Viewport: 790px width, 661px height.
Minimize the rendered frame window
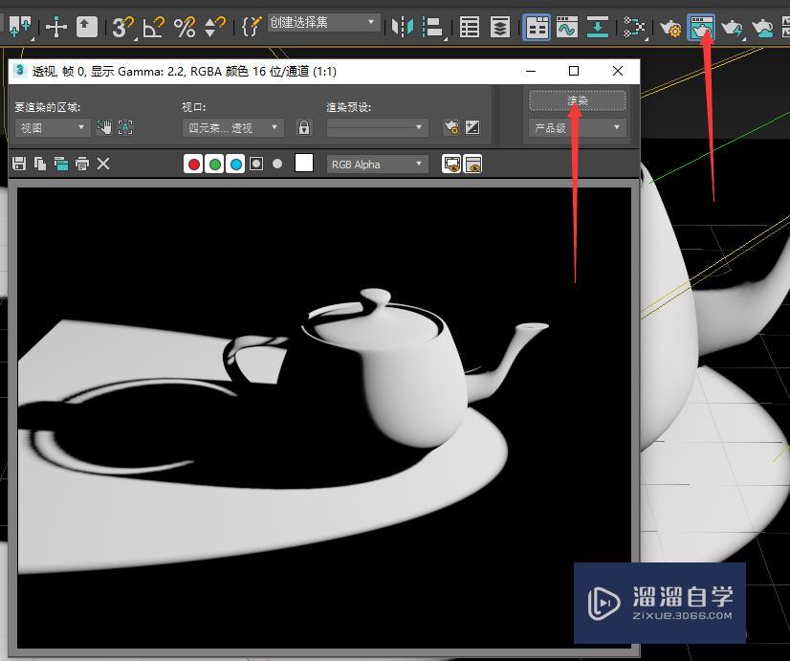(x=531, y=71)
